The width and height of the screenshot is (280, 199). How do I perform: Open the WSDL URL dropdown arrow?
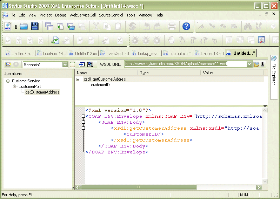pos(249,64)
